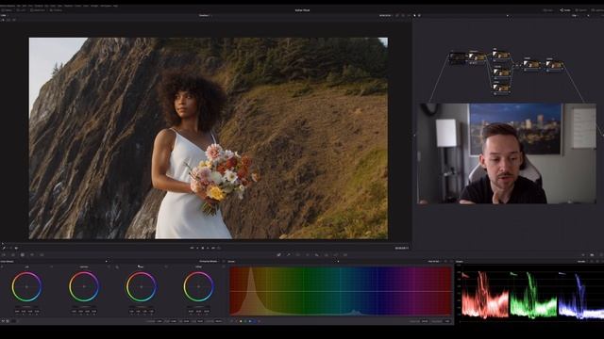
Task: Select the node right after parallel mixer
Action: (530, 64)
